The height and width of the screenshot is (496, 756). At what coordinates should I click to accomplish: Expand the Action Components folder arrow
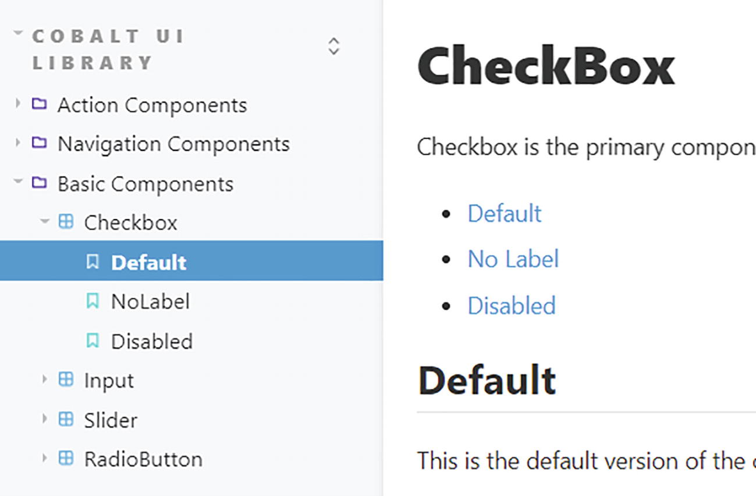point(17,104)
